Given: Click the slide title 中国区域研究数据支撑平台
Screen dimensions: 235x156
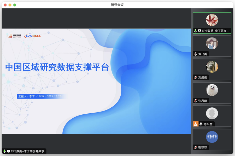Looking at the screenshot, I should [57, 67].
